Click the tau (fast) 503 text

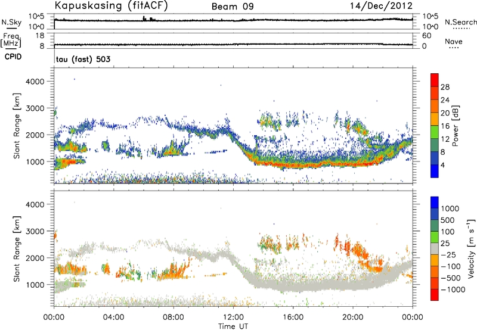83,59
